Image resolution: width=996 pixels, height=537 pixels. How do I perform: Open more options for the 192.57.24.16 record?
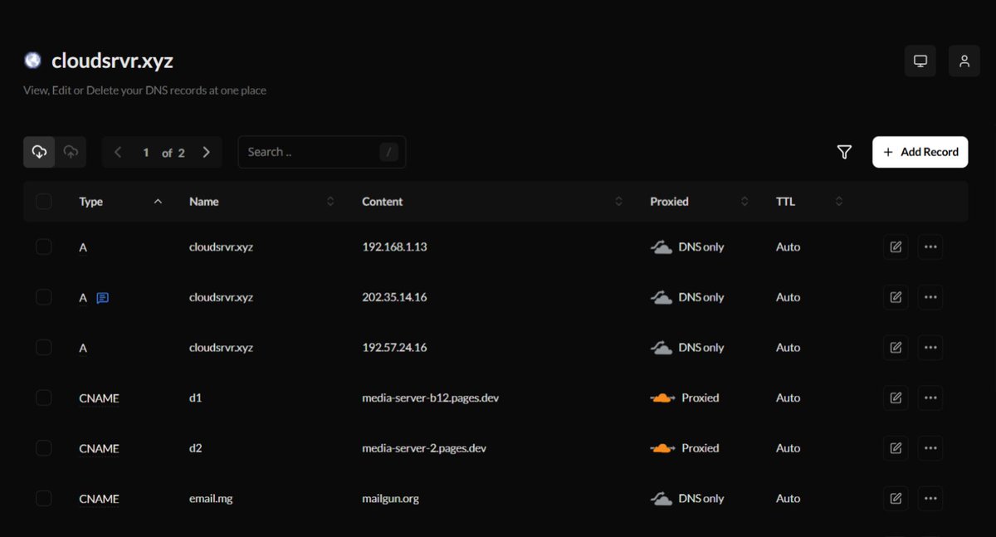pos(930,348)
